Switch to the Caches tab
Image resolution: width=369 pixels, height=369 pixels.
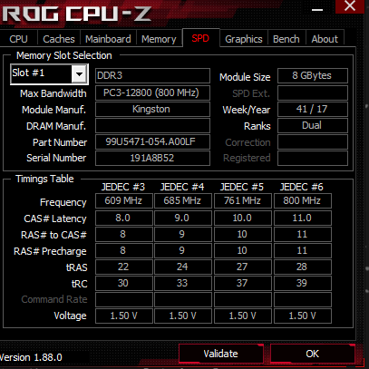click(59, 39)
